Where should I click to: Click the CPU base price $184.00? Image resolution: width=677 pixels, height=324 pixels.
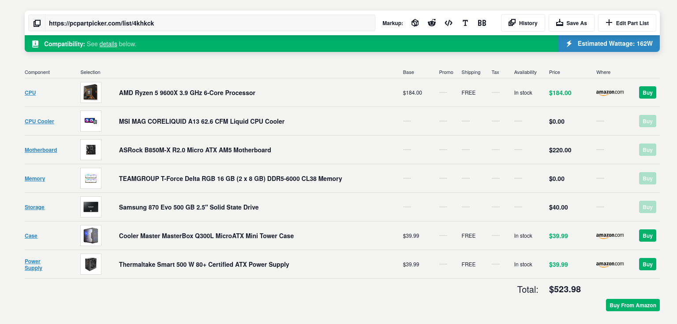[412, 93]
